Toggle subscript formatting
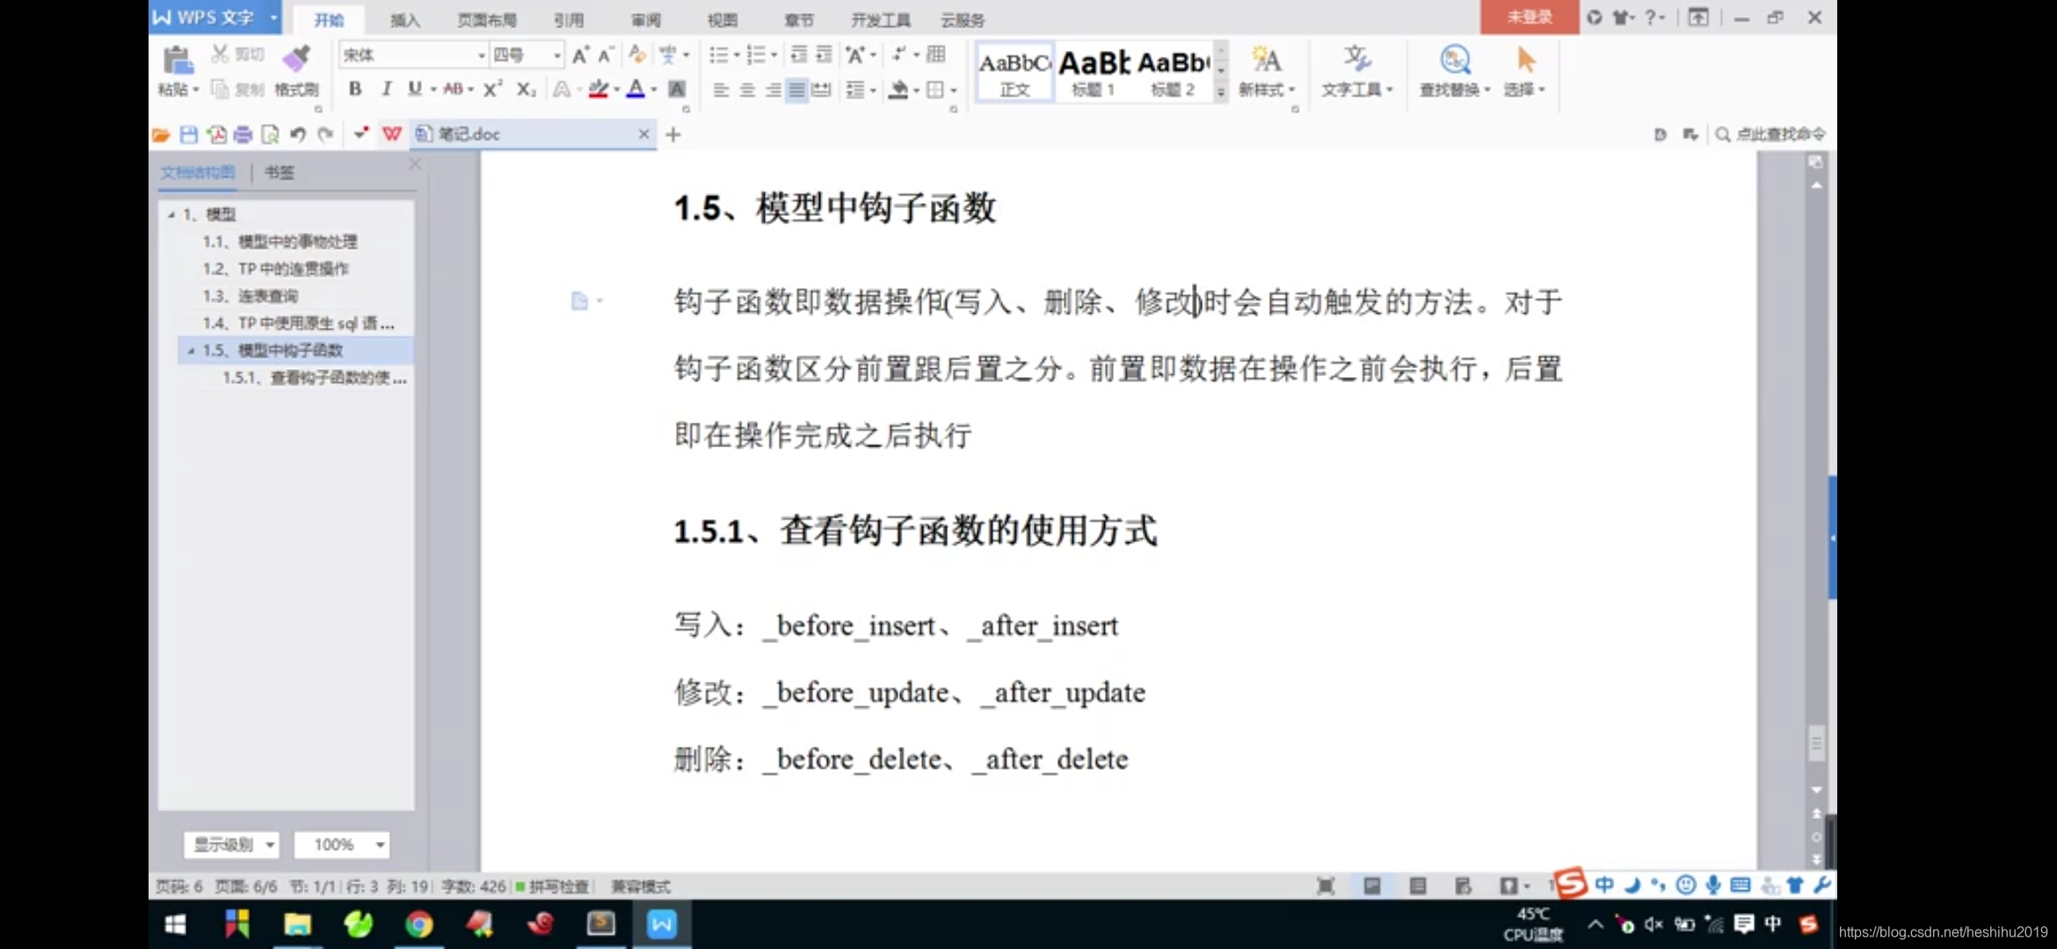 (526, 89)
